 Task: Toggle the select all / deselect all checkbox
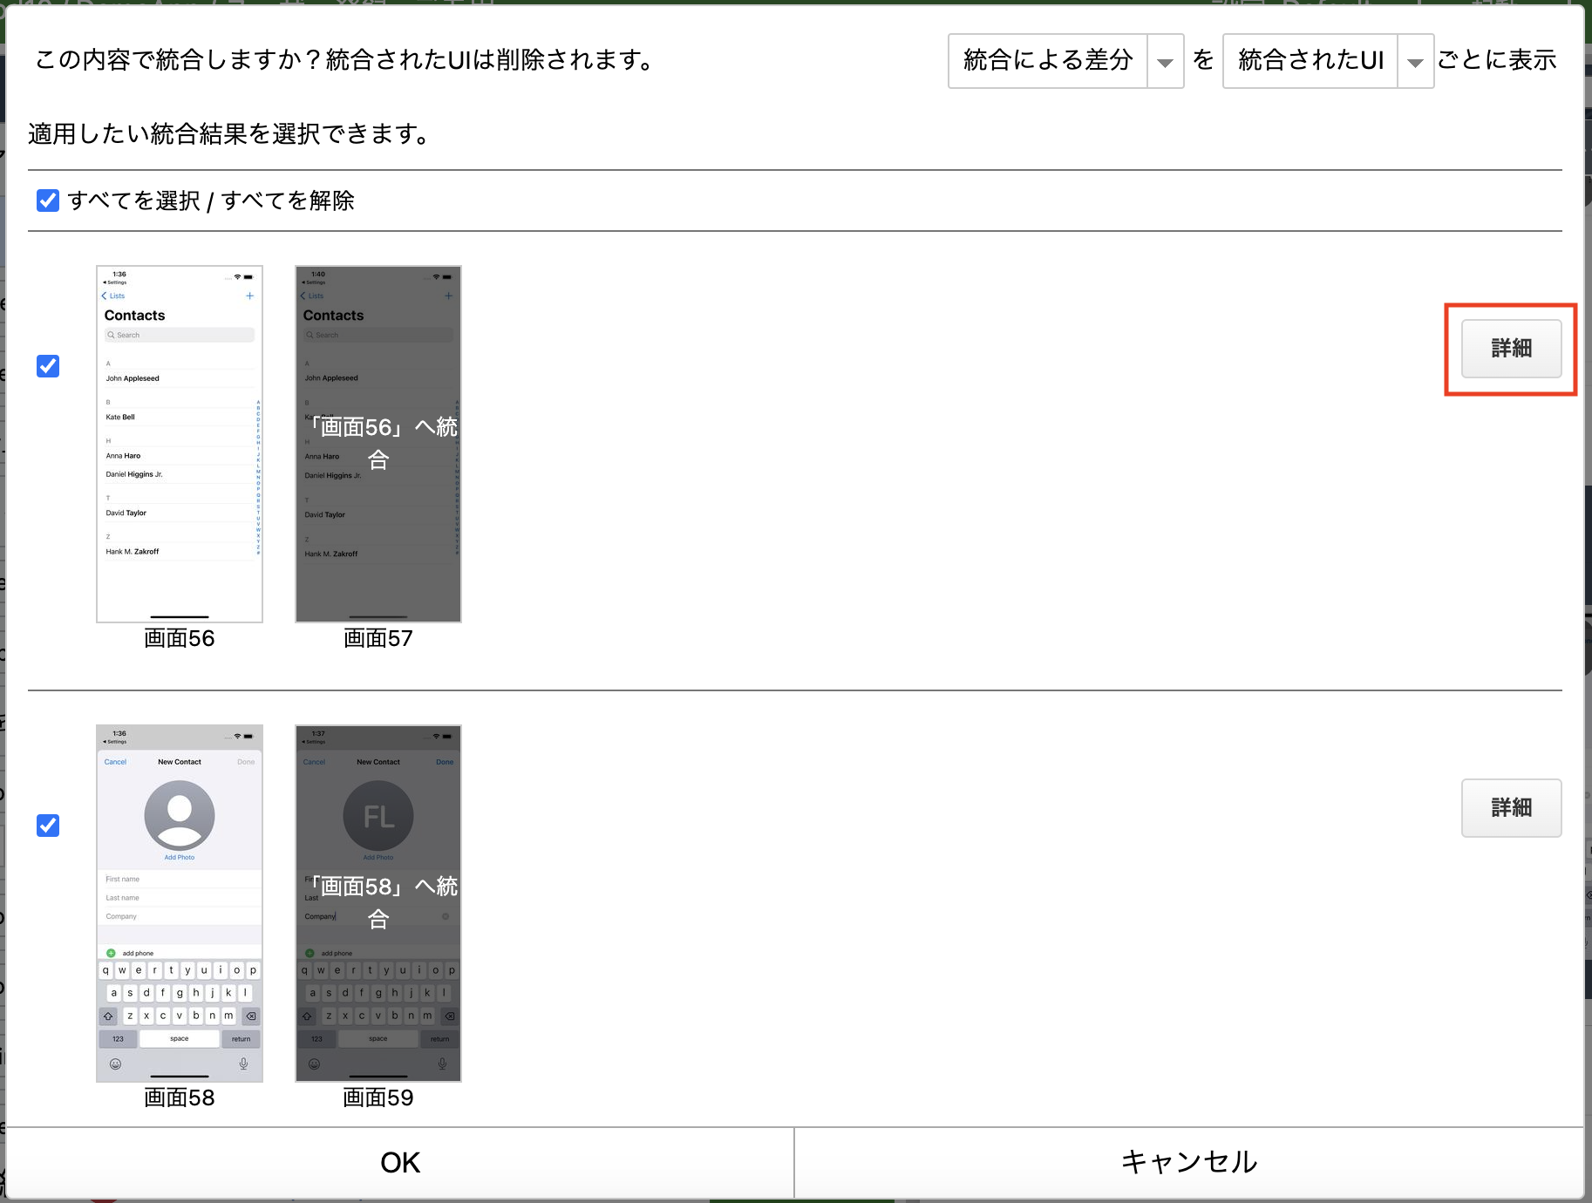pyautogui.click(x=48, y=200)
